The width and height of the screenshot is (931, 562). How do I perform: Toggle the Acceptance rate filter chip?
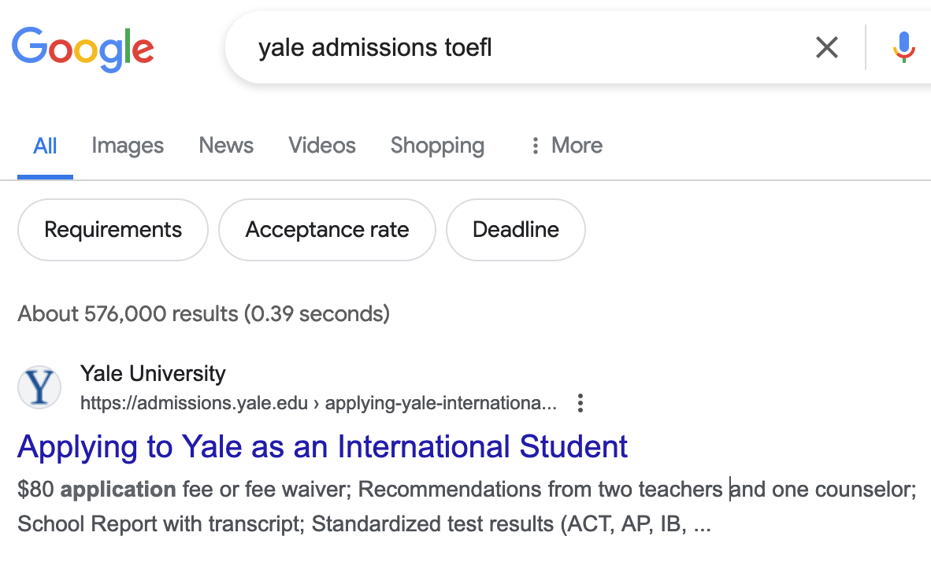326,230
